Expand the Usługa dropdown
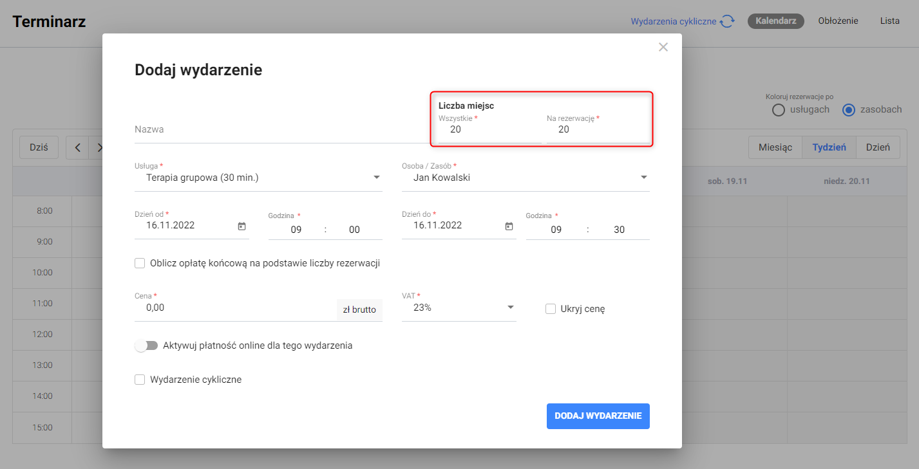This screenshot has width=919, height=469. coord(377,178)
